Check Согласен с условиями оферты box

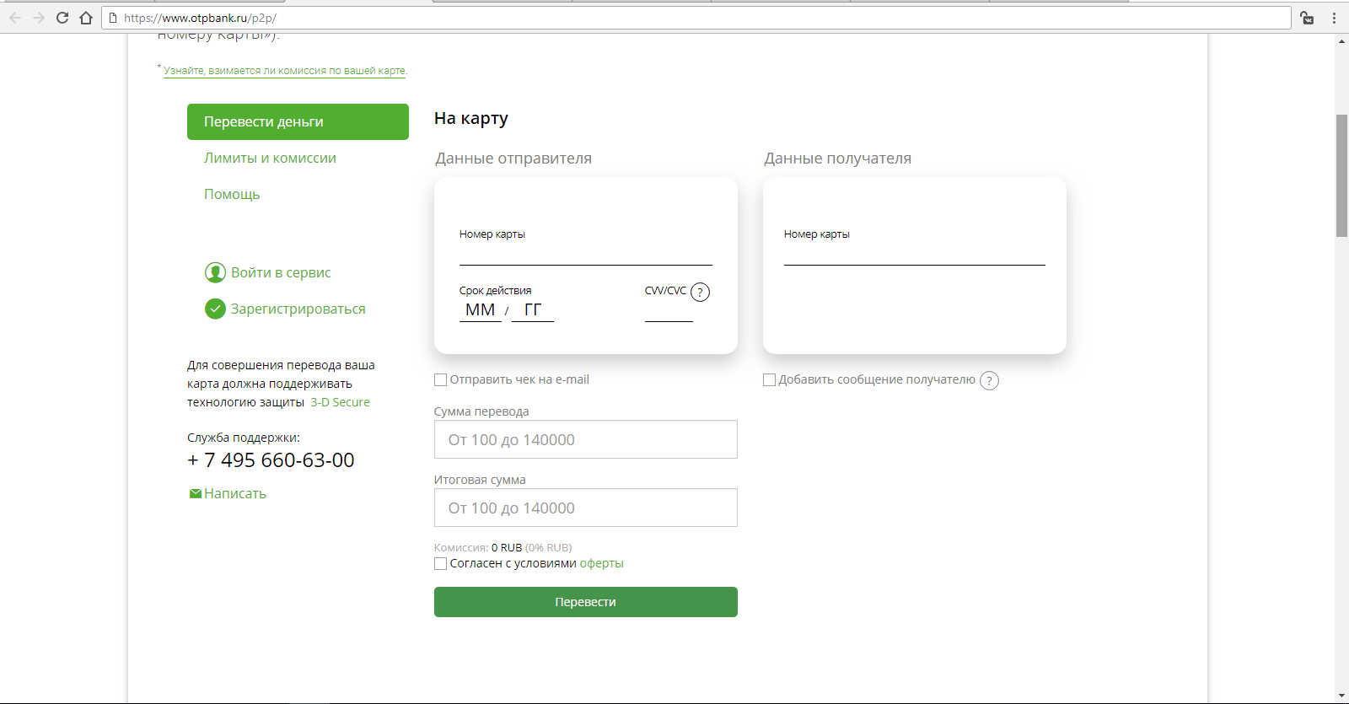click(x=440, y=564)
